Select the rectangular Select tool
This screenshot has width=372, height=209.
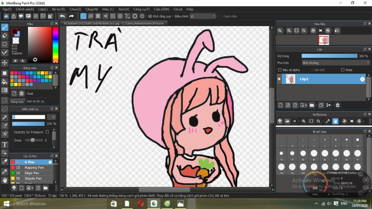tap(4, 101)
